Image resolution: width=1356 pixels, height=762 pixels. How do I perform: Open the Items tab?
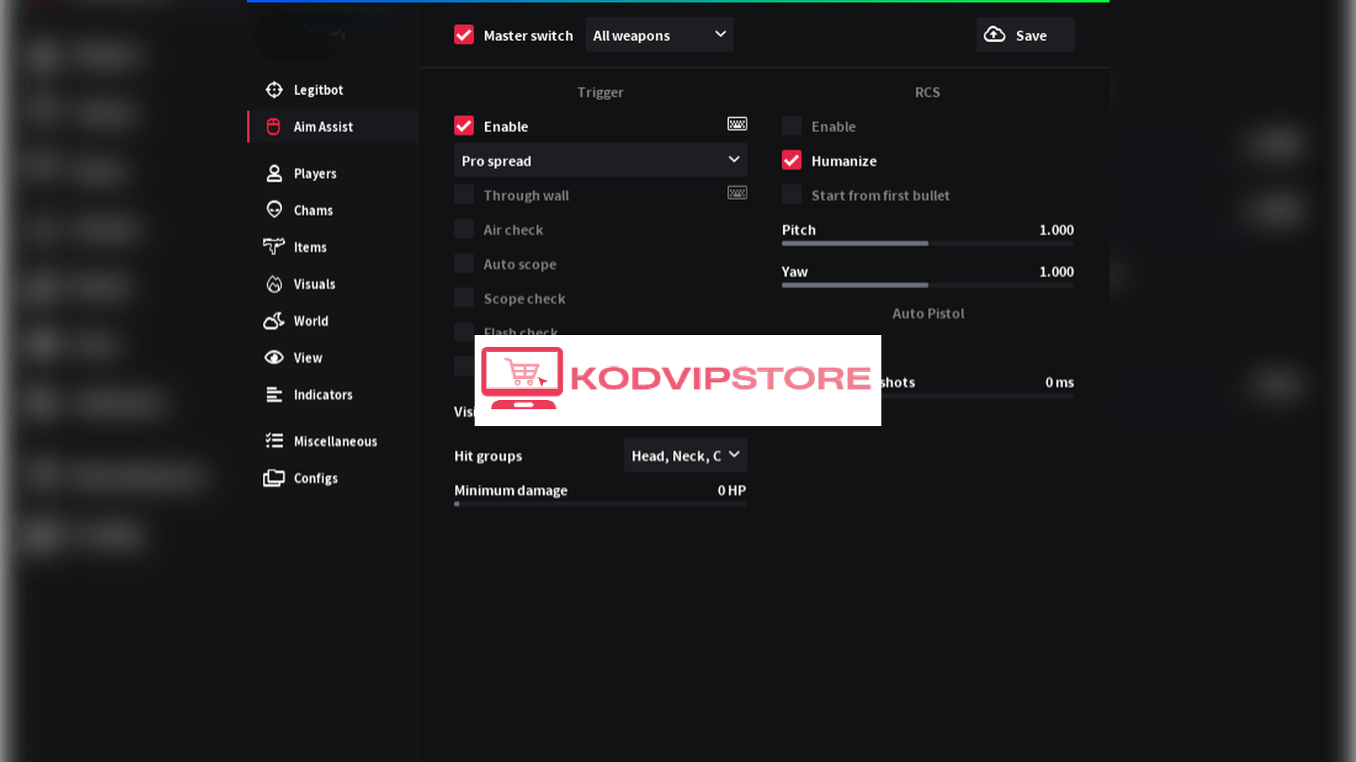(333, 246)
